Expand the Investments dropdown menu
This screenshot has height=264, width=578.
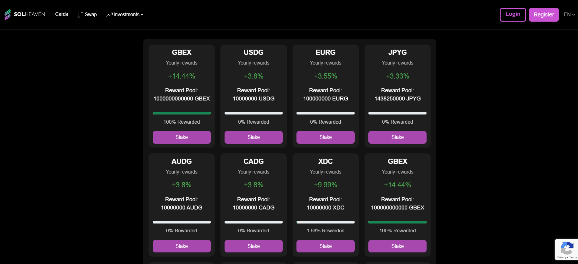pos(125,15)
